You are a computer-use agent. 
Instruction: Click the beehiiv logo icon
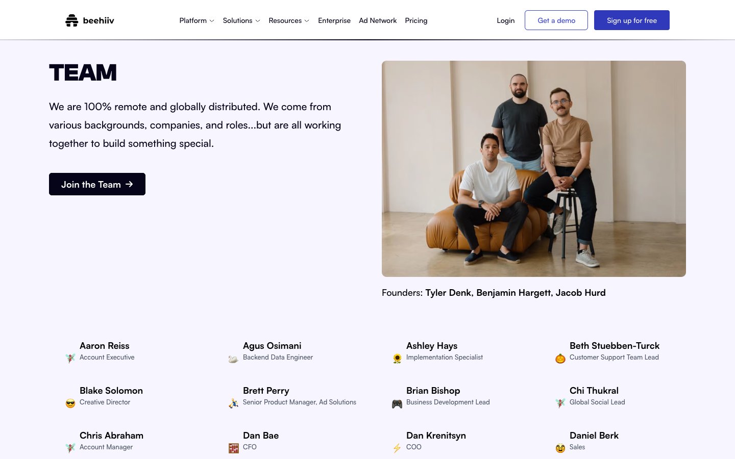[71, 20]
